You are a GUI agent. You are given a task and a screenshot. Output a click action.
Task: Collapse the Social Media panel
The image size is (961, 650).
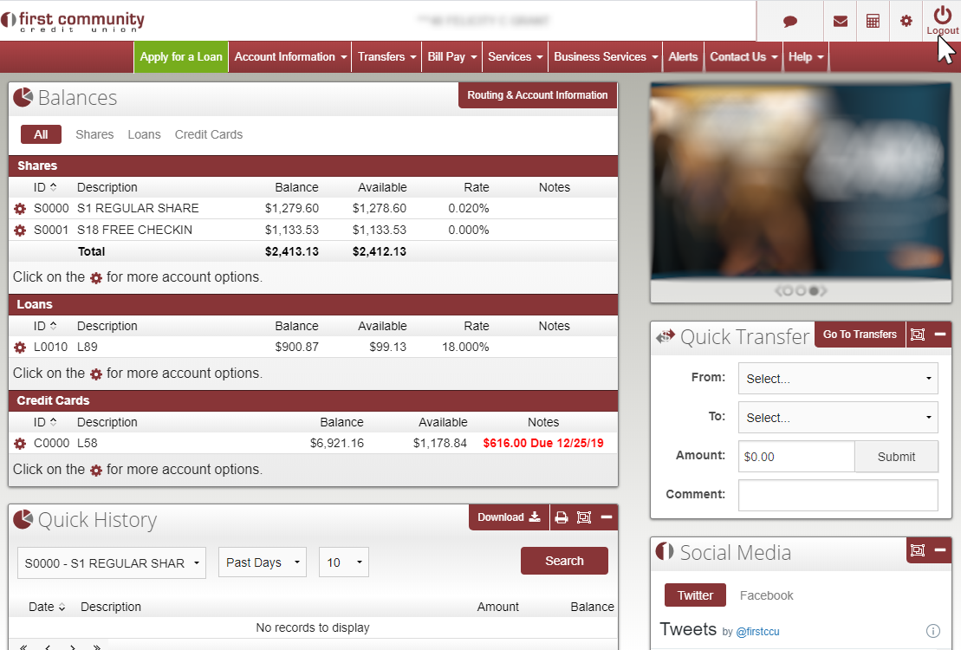[939, 550]
